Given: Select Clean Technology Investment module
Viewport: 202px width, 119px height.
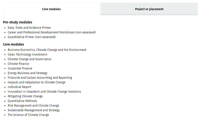Looking at the screenshot, I should coord(27,54).
